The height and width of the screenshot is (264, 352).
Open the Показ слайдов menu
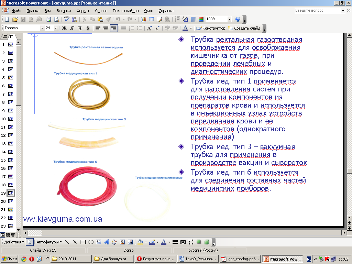pos(126,11)
